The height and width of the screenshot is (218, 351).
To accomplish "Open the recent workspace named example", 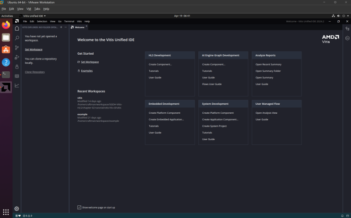I will click(x=82, y=114).
